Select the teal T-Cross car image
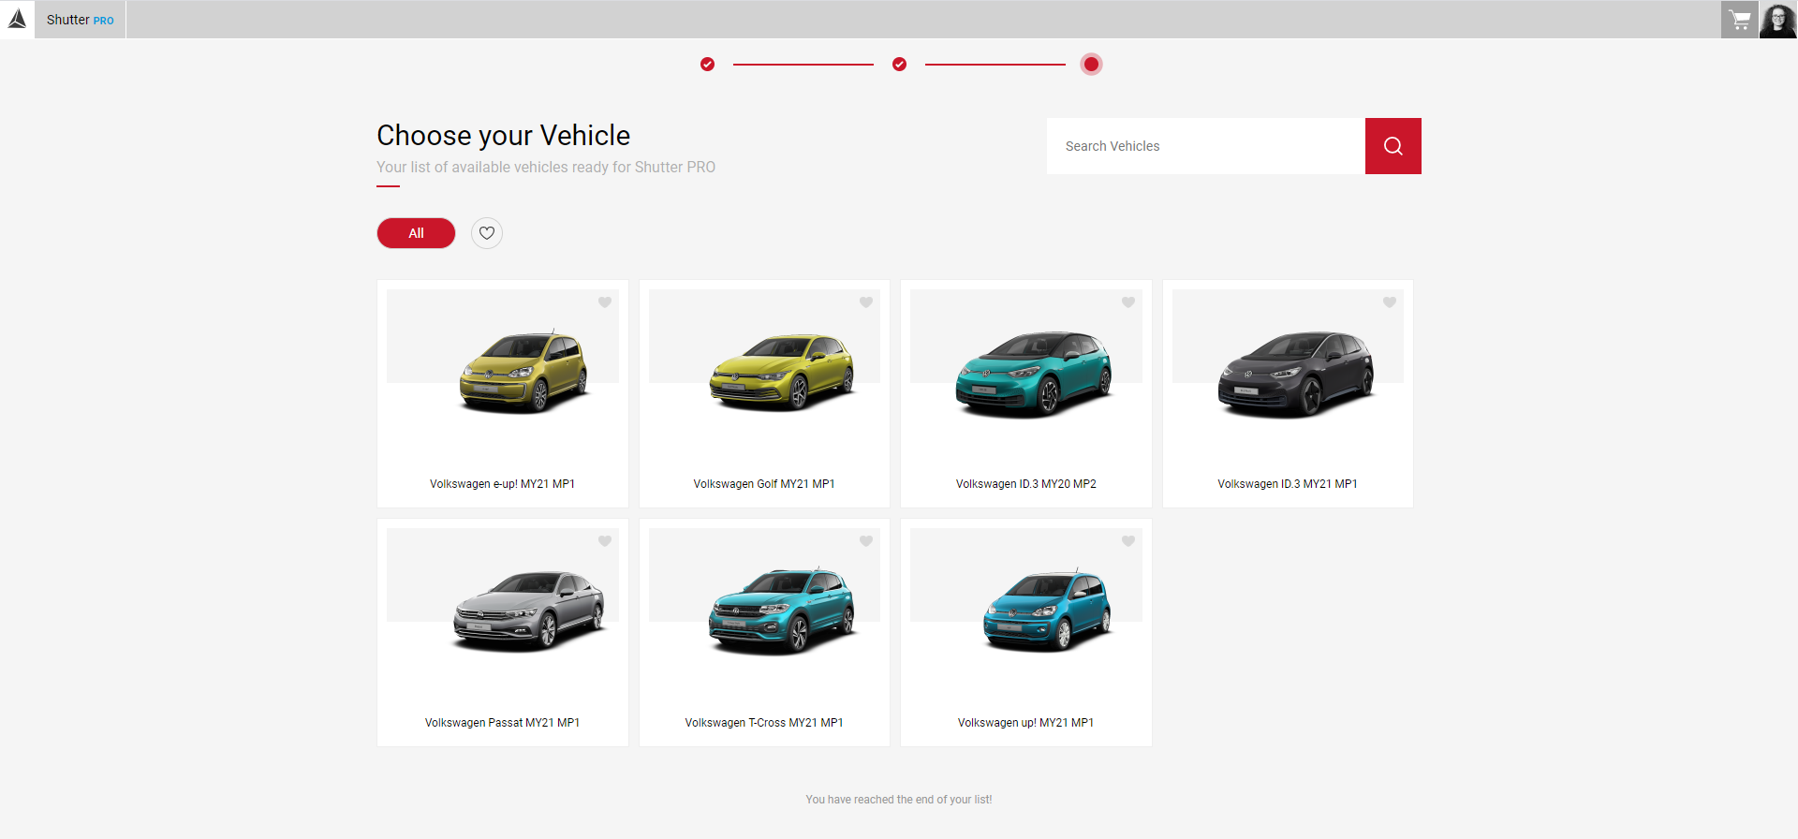The height and width of the screenshot is (839, 1798). [782, 611]
